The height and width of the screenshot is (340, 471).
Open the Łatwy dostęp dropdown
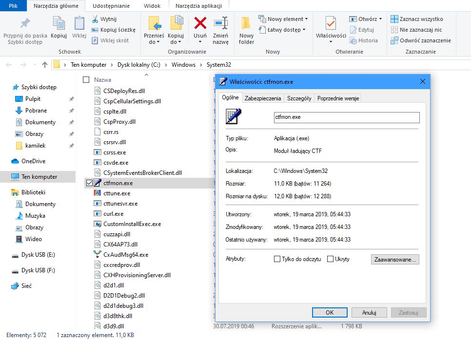coord(304,30)
